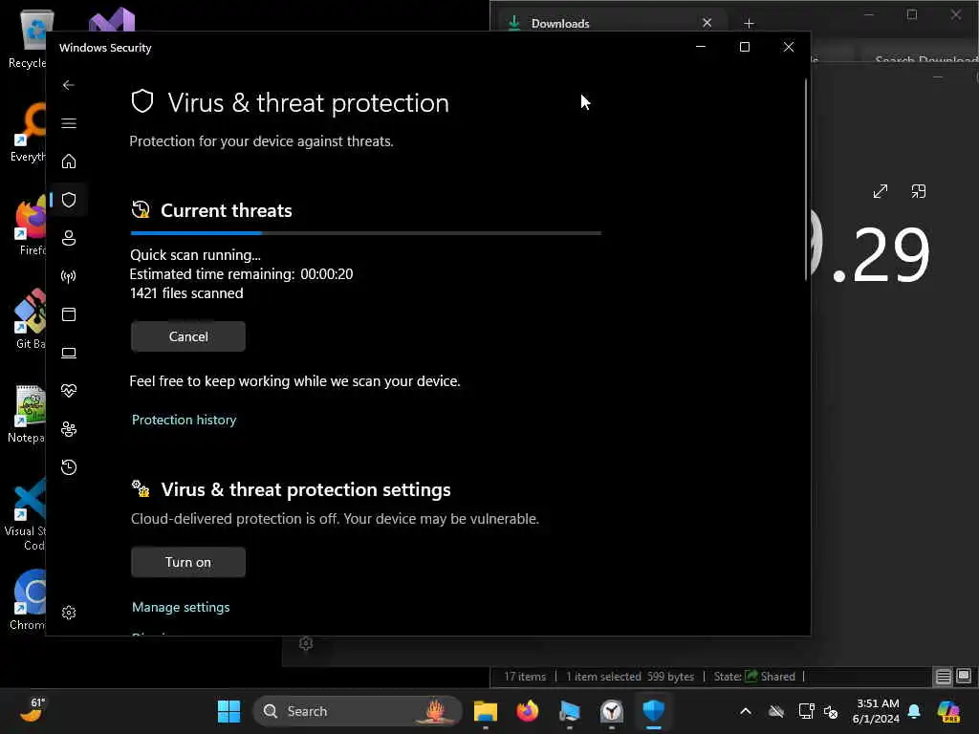Open the weather widget showing 61°

tap(33, 710)
